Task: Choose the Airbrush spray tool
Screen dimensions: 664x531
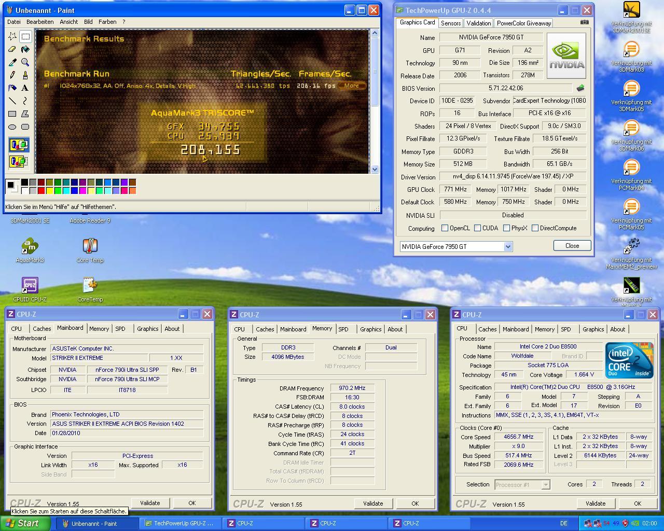Action: tap(12, 88)
